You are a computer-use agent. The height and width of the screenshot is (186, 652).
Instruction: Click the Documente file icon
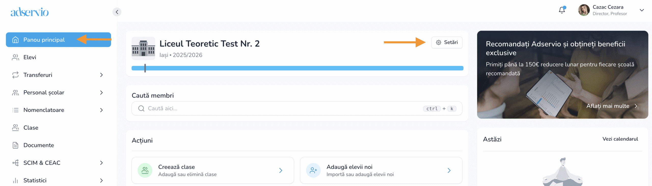16,145
